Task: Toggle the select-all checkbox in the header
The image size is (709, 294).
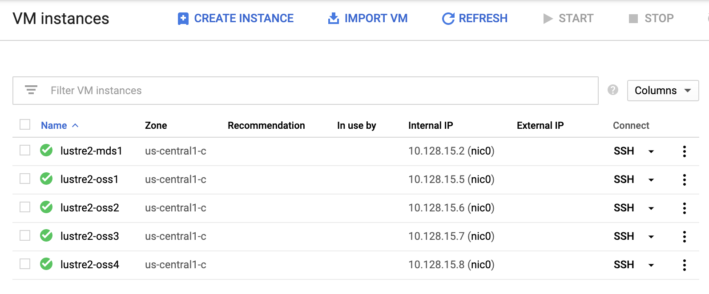Action: (25, 125)
